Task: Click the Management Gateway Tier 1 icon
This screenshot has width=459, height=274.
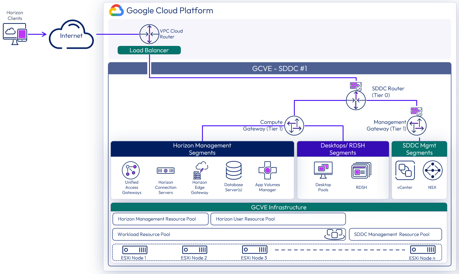Action: [x=417, y=126]
